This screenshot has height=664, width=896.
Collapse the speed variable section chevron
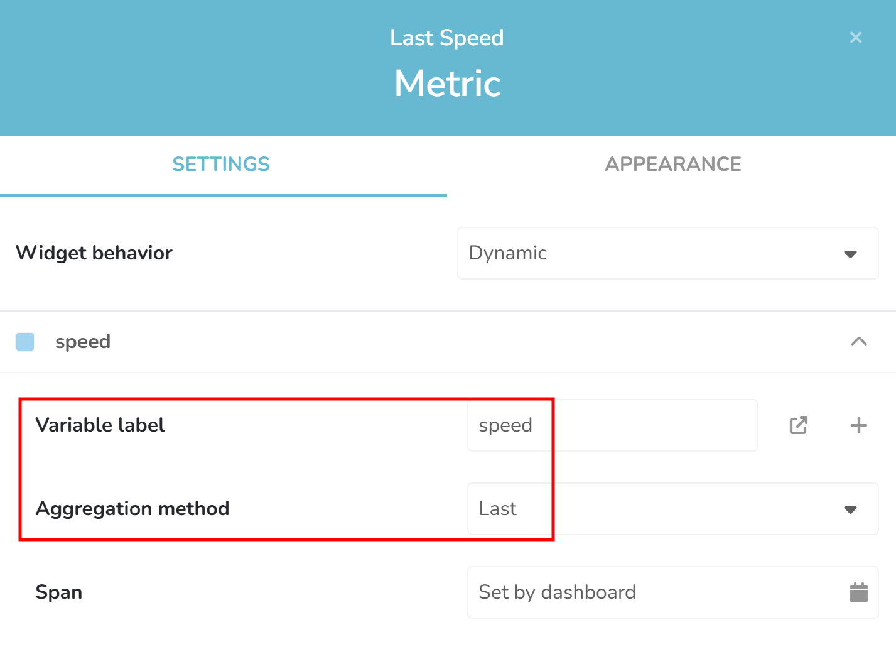click(x=858, y=342)
